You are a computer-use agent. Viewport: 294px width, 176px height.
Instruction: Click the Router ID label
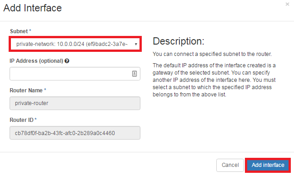click(21, 120)
